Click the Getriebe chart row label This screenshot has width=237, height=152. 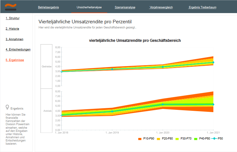point(47,66)
